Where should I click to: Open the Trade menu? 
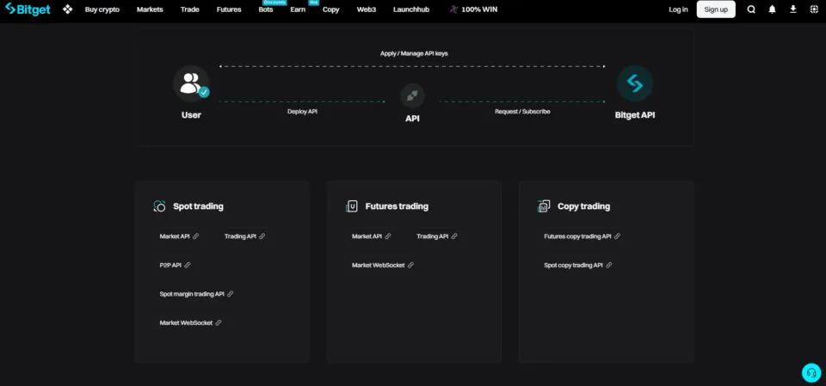189,9
